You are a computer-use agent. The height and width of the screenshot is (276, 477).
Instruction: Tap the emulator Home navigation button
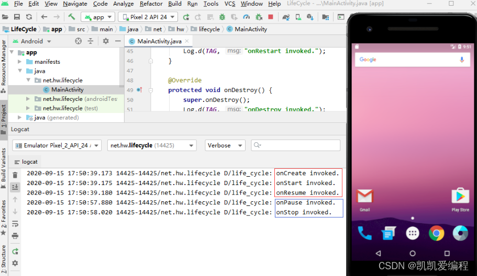413,253
